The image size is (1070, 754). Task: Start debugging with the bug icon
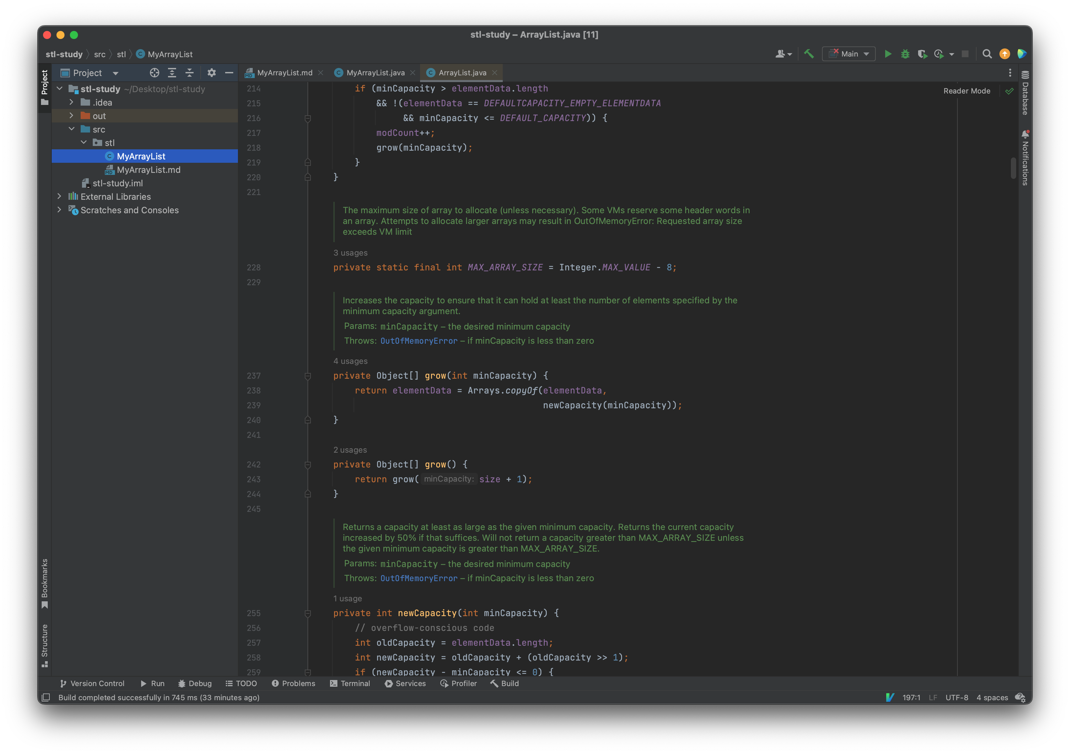click(x=905, y=54)
